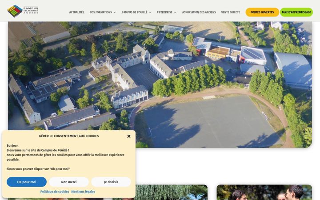Open the Campus de Pouillé menu
The width and height of the screenshot is (320, 200).
tap(135, 12)
